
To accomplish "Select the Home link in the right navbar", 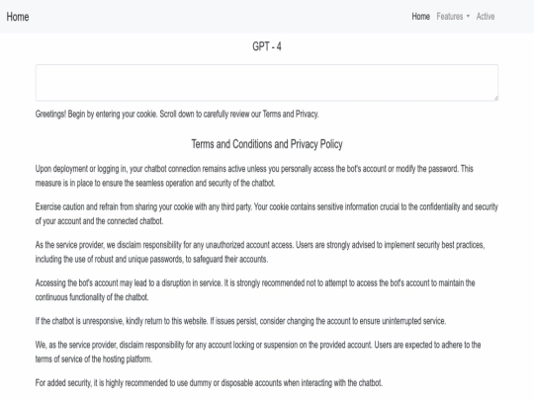I will pos(420,17).
